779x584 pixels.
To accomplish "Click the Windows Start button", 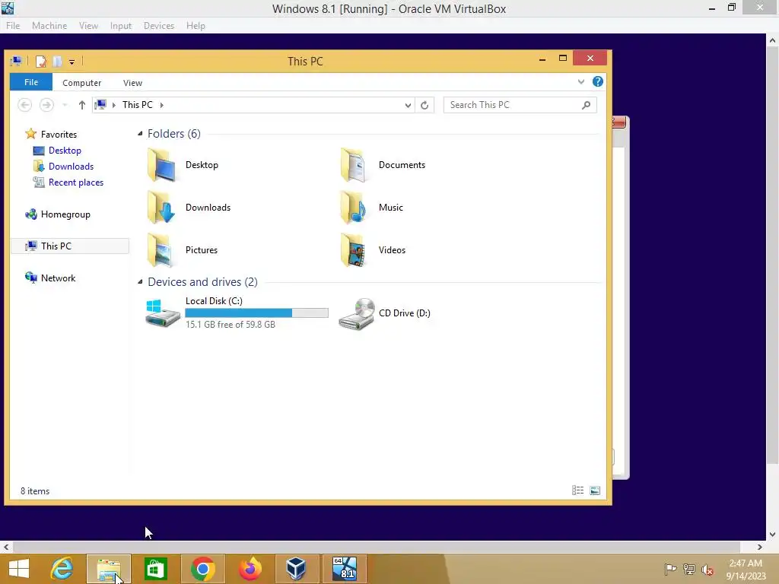I will (19, 569).
